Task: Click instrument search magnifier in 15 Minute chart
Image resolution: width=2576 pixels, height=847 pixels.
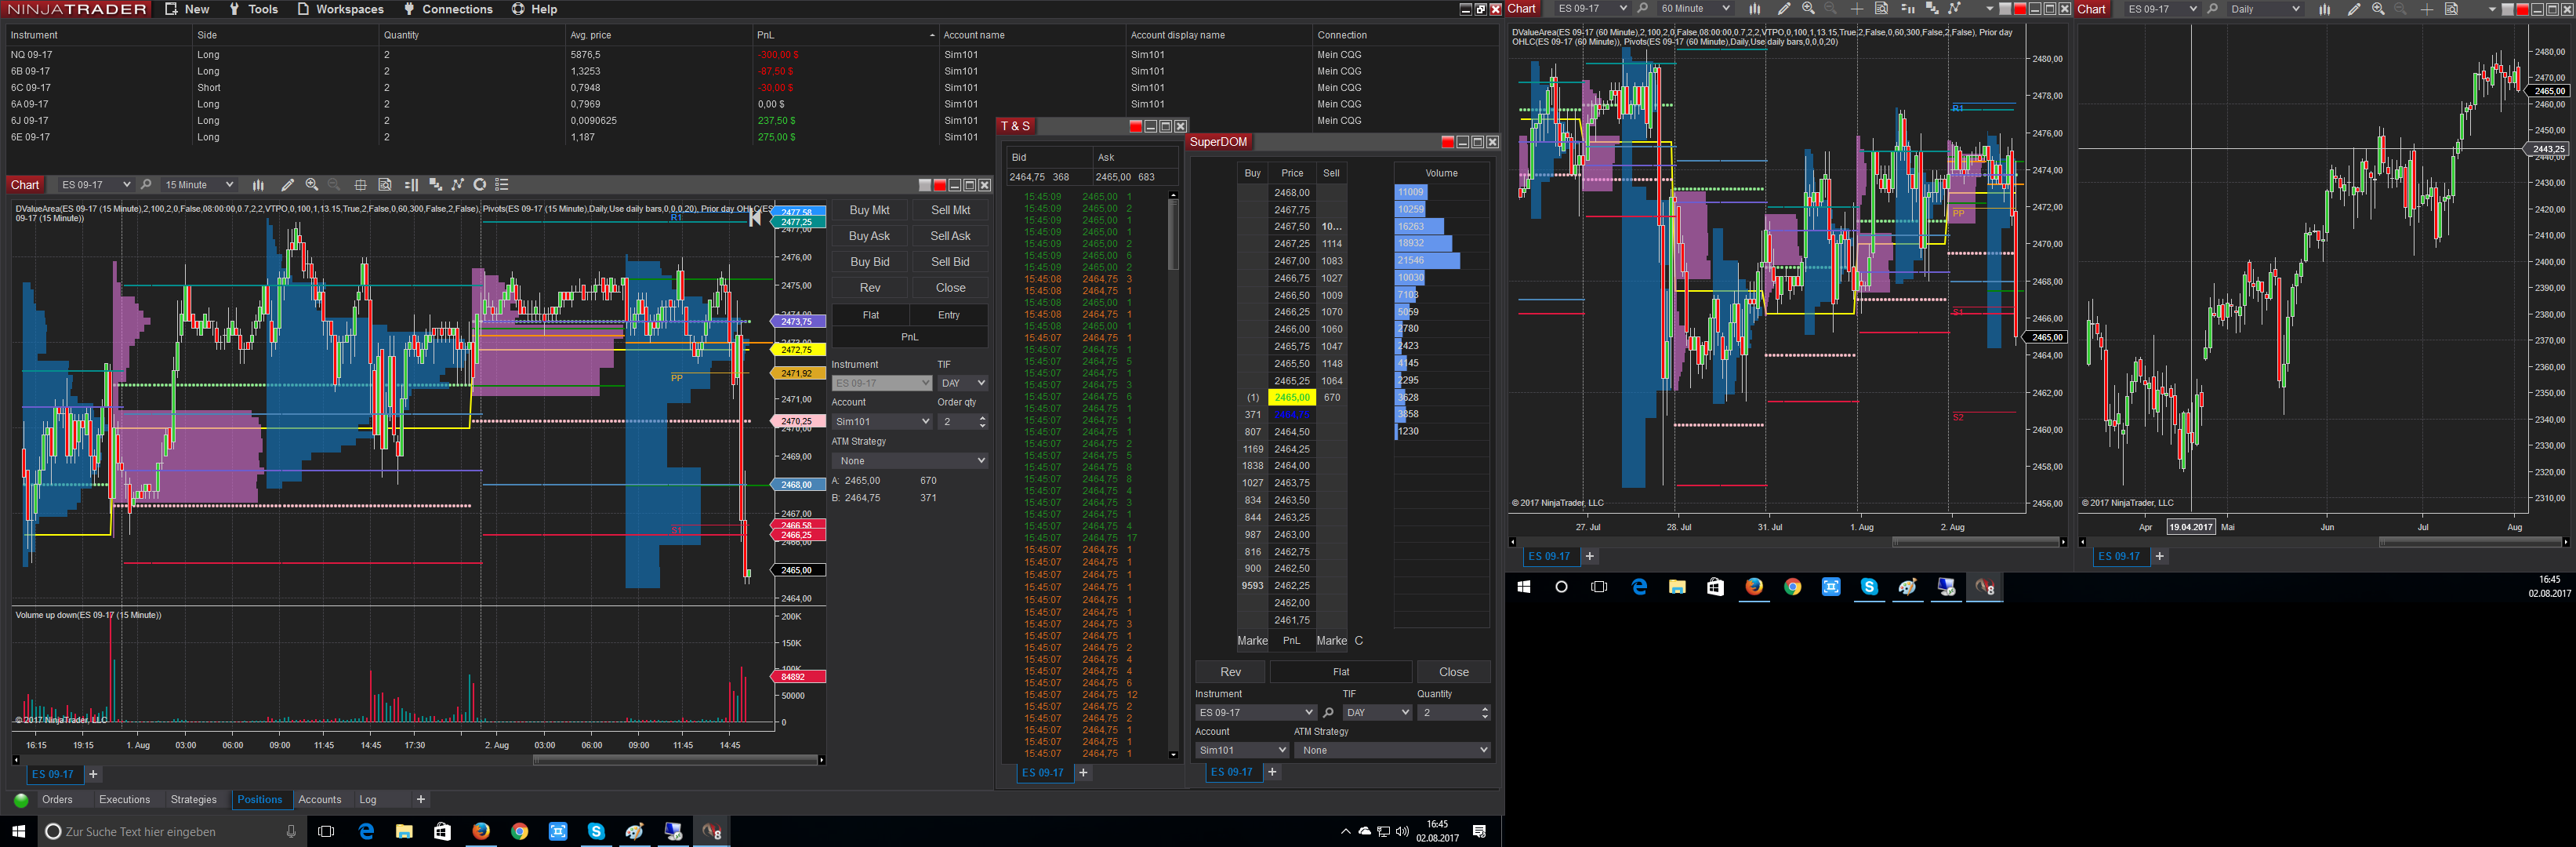Action: pyautogui.click(x=146, y=184)
